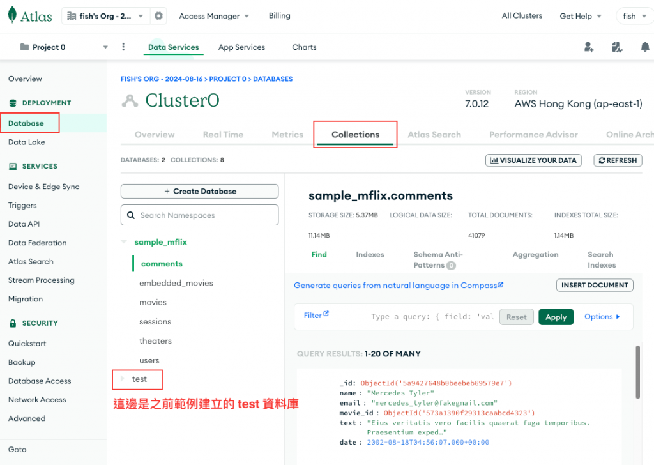
Task: Click the Atlas leaf logo
Action: [x=13, y=15]
